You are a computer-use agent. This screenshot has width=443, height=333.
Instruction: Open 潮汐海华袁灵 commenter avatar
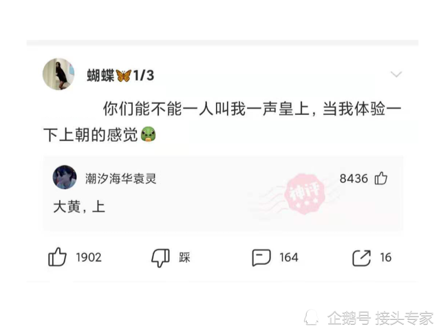65,178
